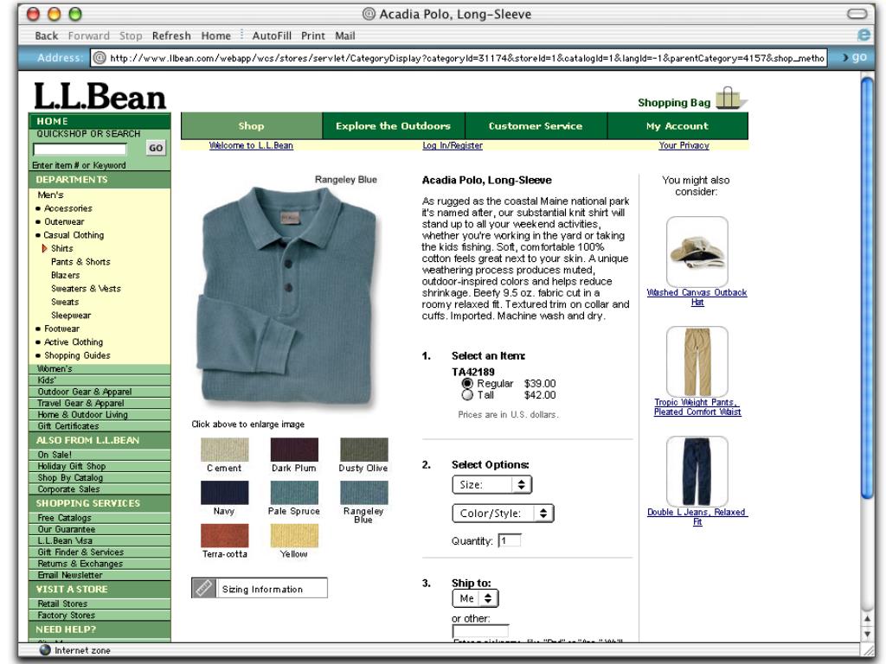Image resolution: width=886 pixels, height=664 pixels.
Task: Open the Log In/Register link
Action: [453, 145]
